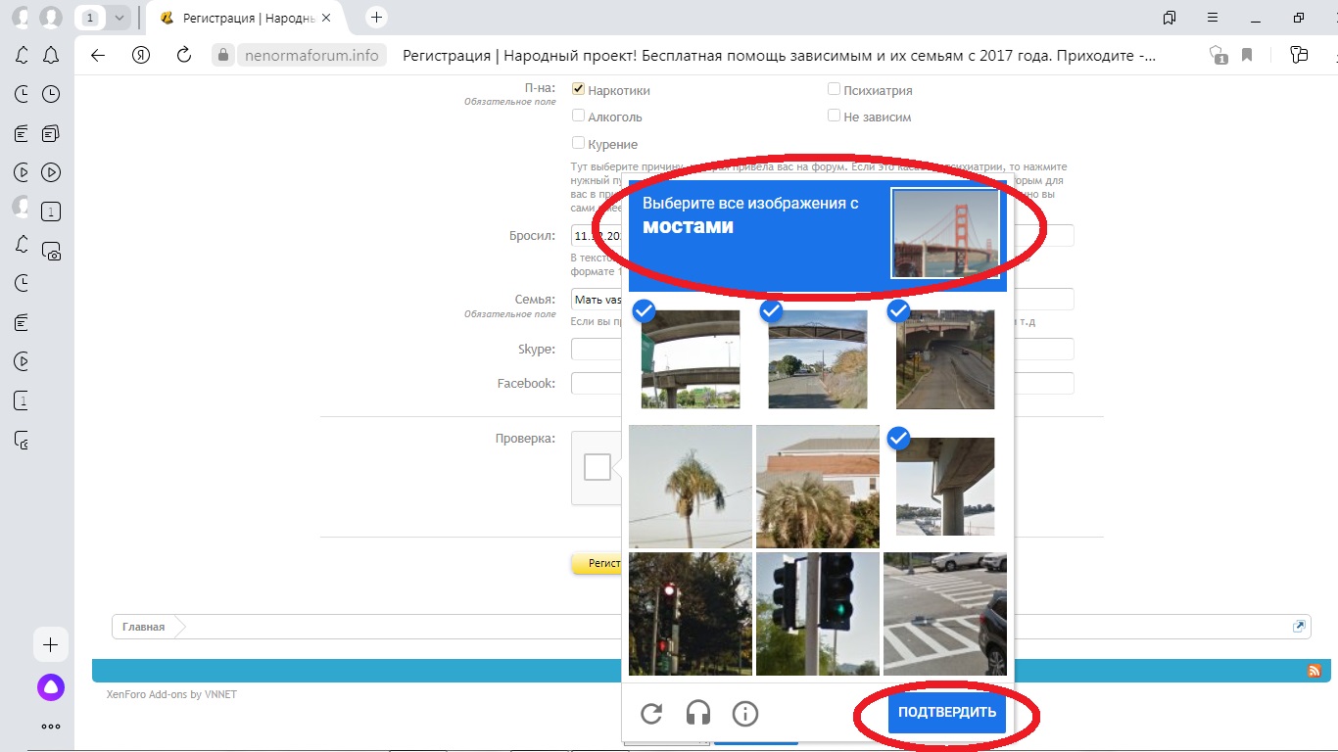Go back using the browser back arrow
Screen dimensions: 1338x752
tap(98, 55)
